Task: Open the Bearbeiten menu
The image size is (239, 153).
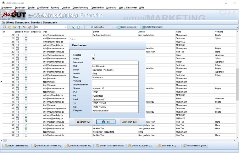Action: tap(20, 8)
